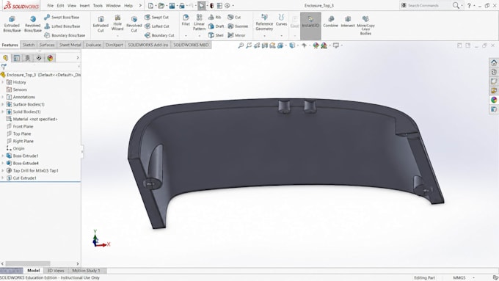Open the Insert menu

[x=84, y=5]
